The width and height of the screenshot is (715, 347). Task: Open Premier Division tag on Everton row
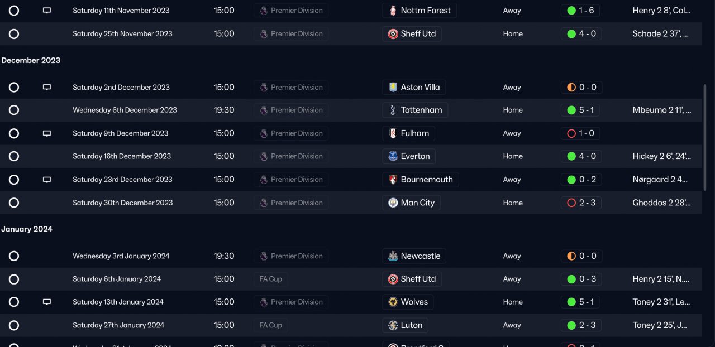(x=291, y=156)
